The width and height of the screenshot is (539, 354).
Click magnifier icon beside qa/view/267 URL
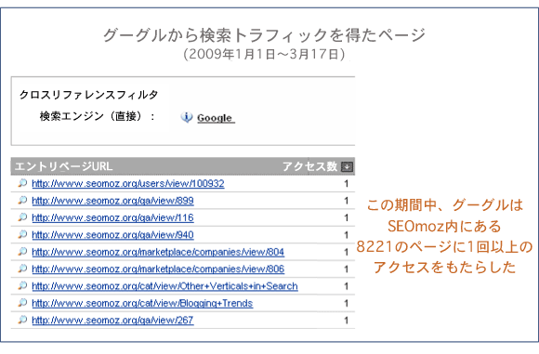tap(22, 320)
